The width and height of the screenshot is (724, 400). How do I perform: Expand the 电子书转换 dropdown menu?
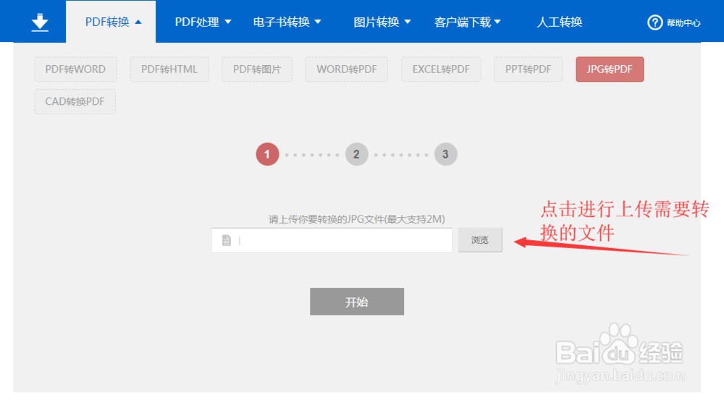tap(287, 22)
